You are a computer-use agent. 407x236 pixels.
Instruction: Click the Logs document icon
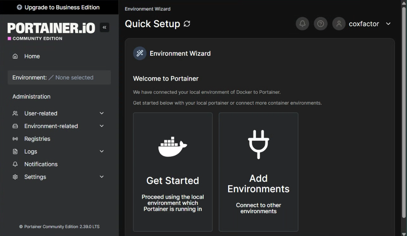pyautogui.click(x=15, y=152)
